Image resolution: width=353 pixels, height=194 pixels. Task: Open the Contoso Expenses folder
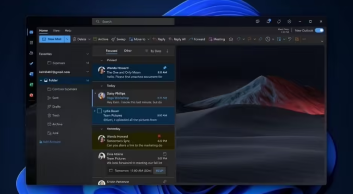62,89
